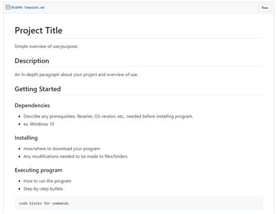Image resolution: width=277 pixels, height=214 pixels.
Task: Click the 'Describe any prerequisites' bullet item
Action: click(108, 116)
